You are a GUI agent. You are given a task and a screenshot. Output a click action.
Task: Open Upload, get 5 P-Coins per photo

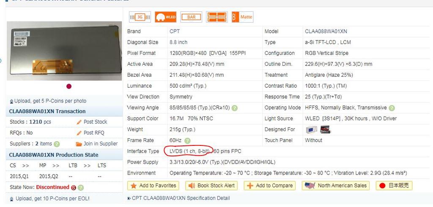click(50, 101)
